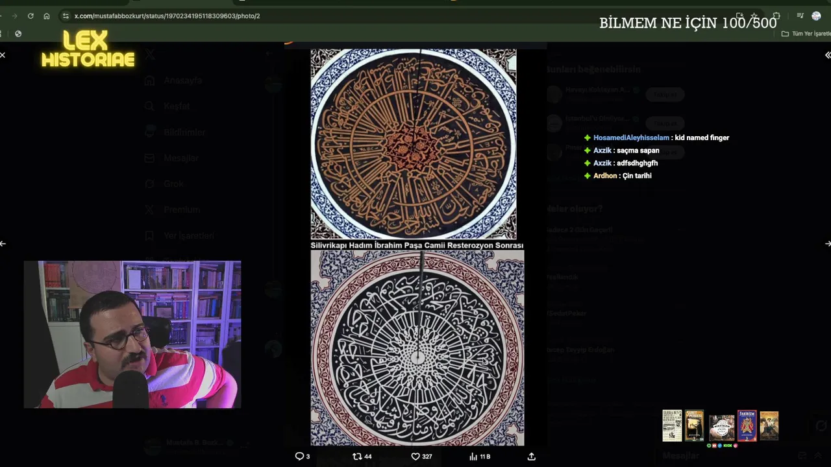The image size is (831, 467).
Task: Open browser extensions puzzle icon
Action: [776, 16]
